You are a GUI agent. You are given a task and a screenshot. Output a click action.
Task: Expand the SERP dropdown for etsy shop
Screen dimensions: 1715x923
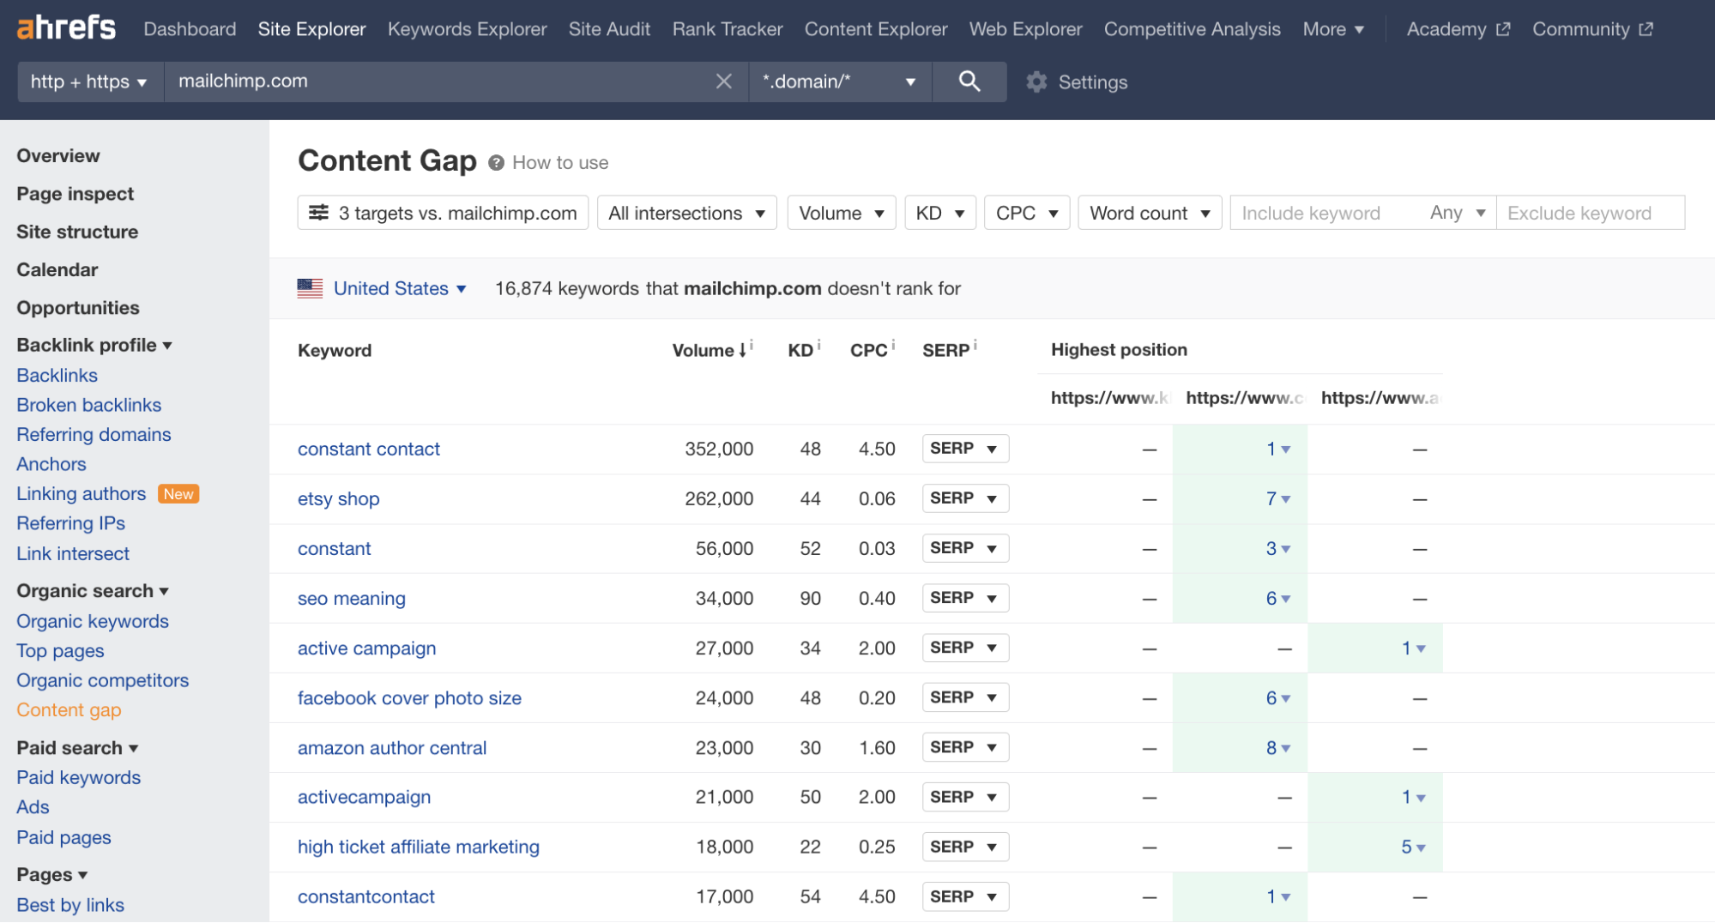[964, 498]
